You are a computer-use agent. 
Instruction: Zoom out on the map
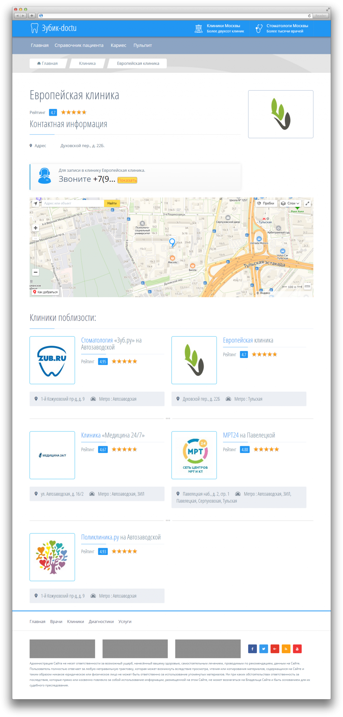pyautogui.click(x=36, y=272)
